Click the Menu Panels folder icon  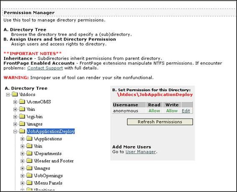pos(29,183)
